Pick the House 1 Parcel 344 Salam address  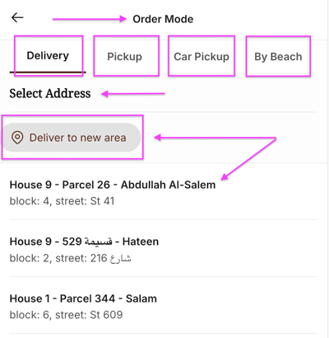[163, 306]
